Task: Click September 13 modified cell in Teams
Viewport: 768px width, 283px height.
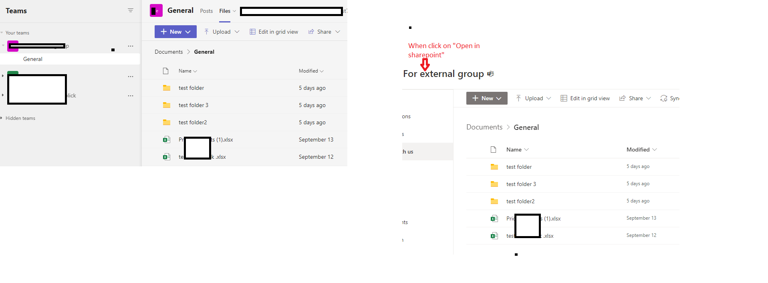Action: [x=316, y=139]
